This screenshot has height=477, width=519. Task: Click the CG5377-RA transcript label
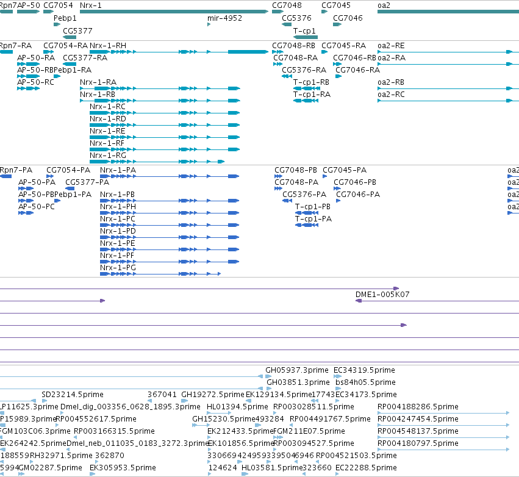tap(85, 57)
